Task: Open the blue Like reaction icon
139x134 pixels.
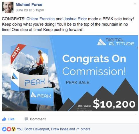Action: click(x=4, y=129)
